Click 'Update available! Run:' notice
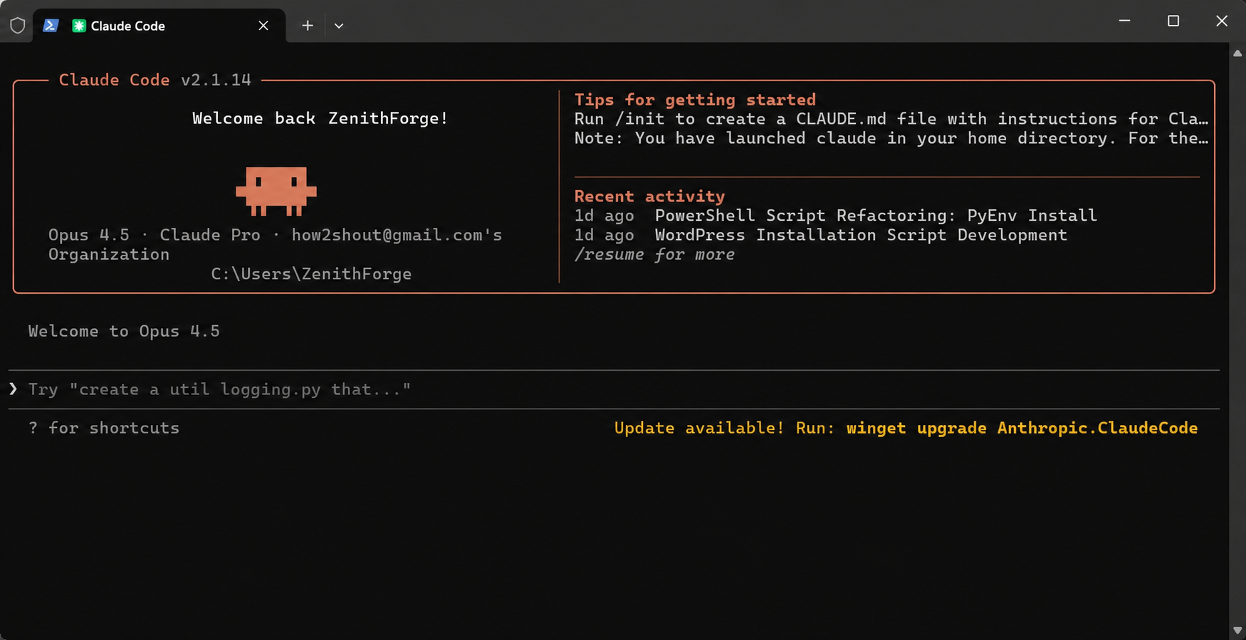Screen dimensions: 1246x640 click(x=724, y=428)
